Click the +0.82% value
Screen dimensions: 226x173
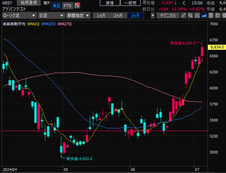[197, 9]
